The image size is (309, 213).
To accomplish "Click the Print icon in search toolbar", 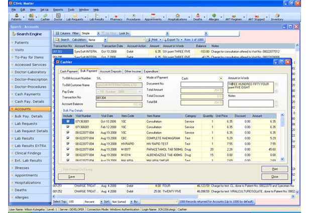I will point(148,40).
